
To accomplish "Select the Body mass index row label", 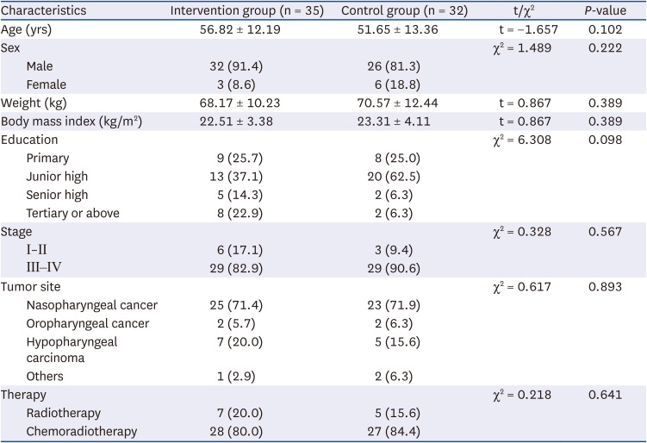I will pyautogui.click(x=72, y=122).
